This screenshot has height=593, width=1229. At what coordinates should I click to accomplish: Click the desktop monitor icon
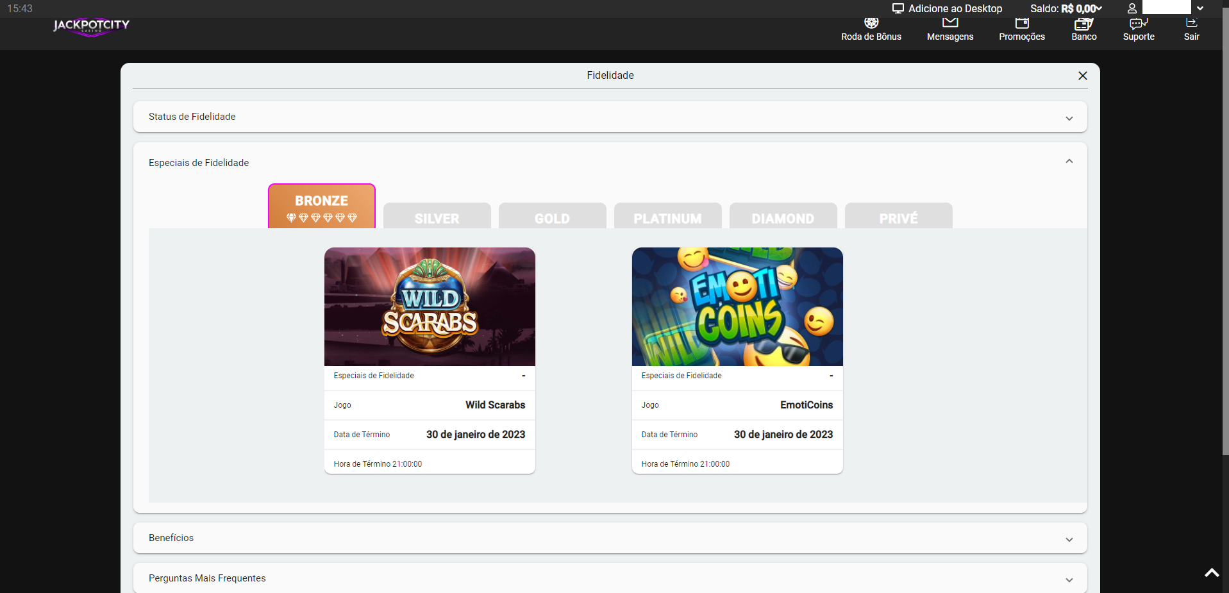click(898, 8)
